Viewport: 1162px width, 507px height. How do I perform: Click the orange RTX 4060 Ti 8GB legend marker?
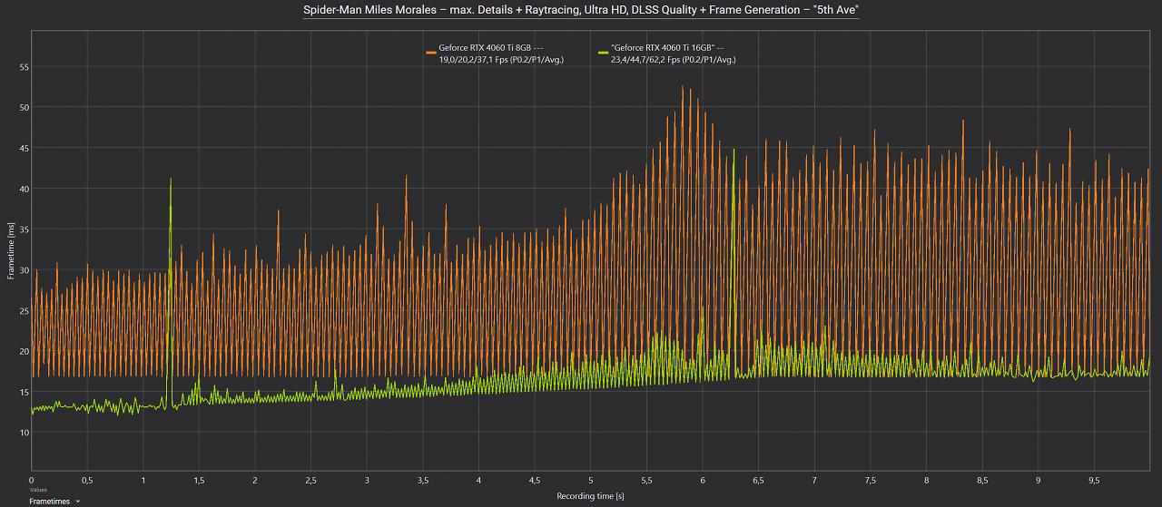click(431, 54)
